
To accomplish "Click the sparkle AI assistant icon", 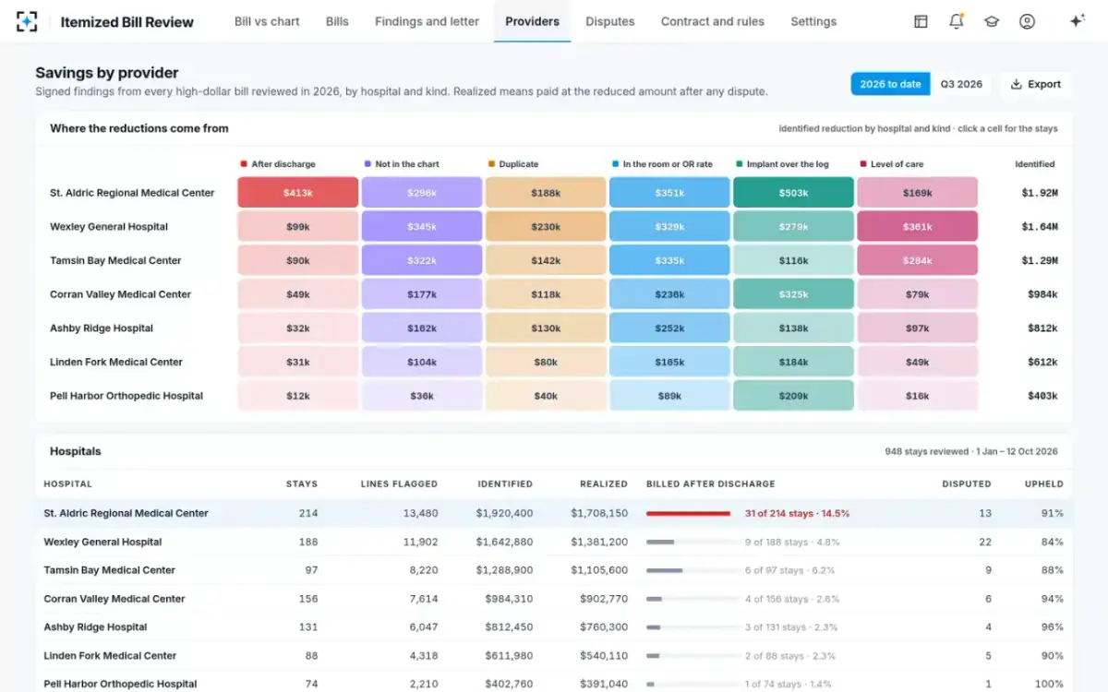I will click(x=1077, y=21).
